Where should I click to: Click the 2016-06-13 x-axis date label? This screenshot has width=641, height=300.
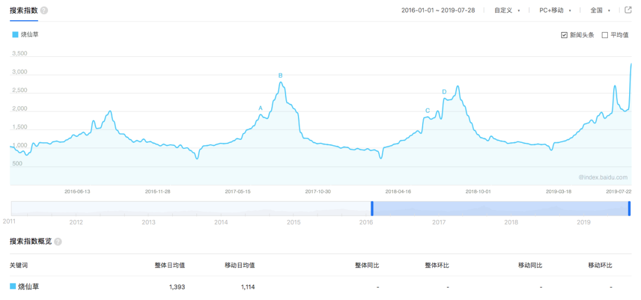(77, 191)
